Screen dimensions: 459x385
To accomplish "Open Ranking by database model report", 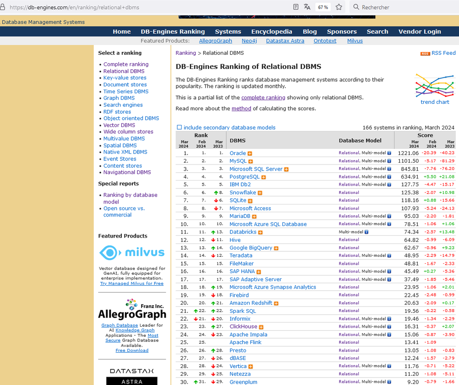I will (x=130, y=198).
